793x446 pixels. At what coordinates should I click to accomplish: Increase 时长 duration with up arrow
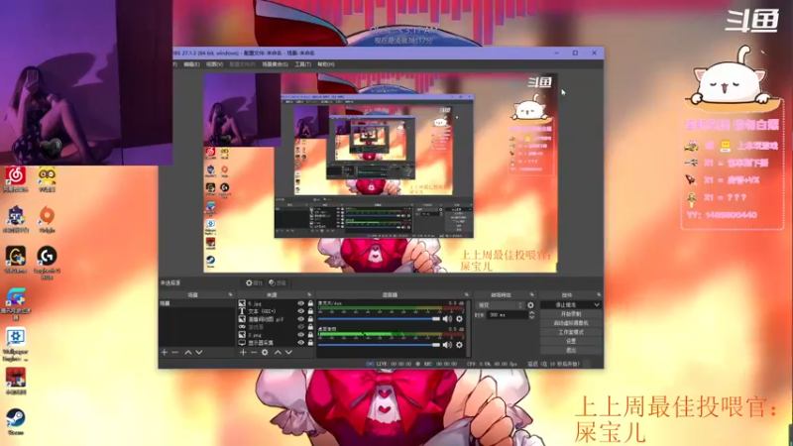531,313
